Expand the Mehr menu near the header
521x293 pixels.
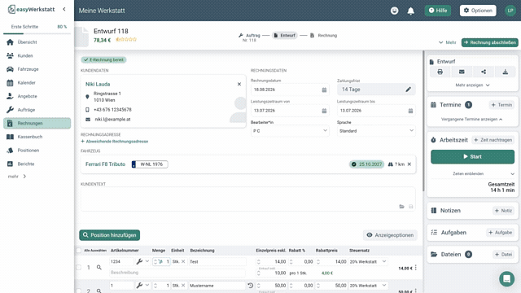point(447,42)
